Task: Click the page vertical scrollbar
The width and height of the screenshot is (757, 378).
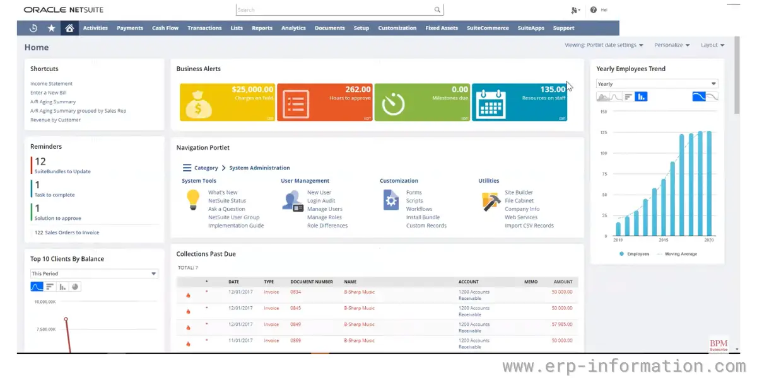Action: [x=737, y=74]
